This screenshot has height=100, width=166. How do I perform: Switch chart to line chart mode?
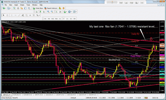pyautogui.click(x=44, y=12)
